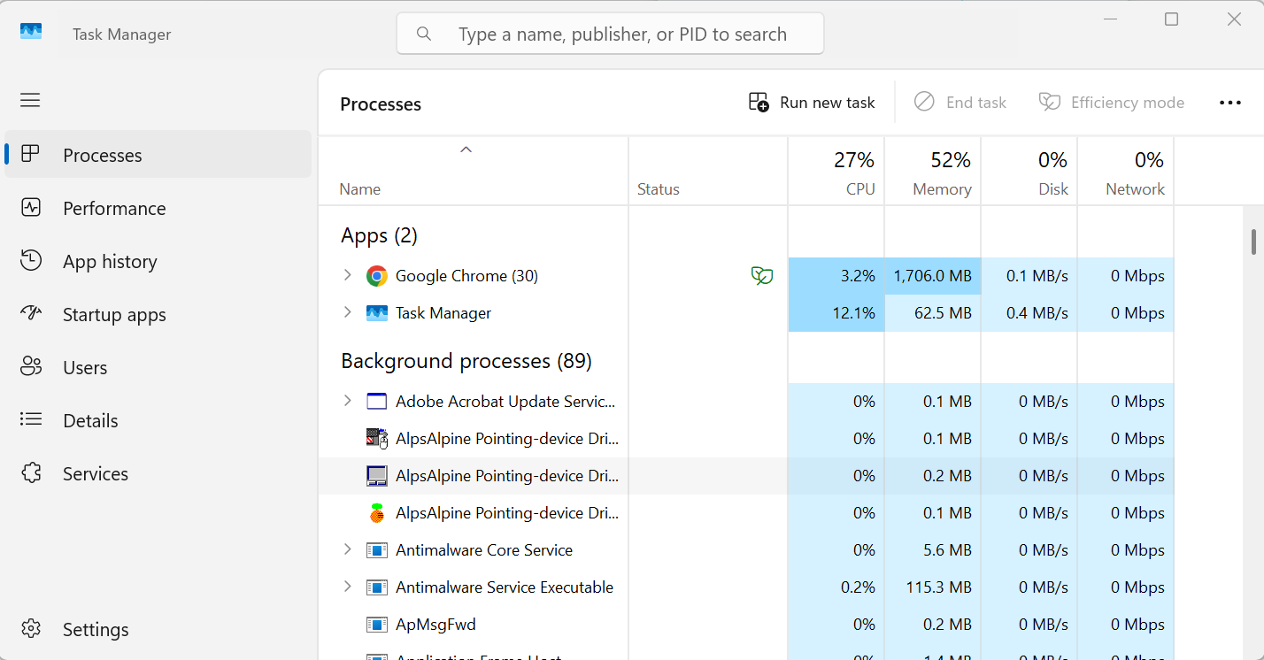The image size is (1264, 660).
Task: Click the Details list icon
Action: (31, 420)
